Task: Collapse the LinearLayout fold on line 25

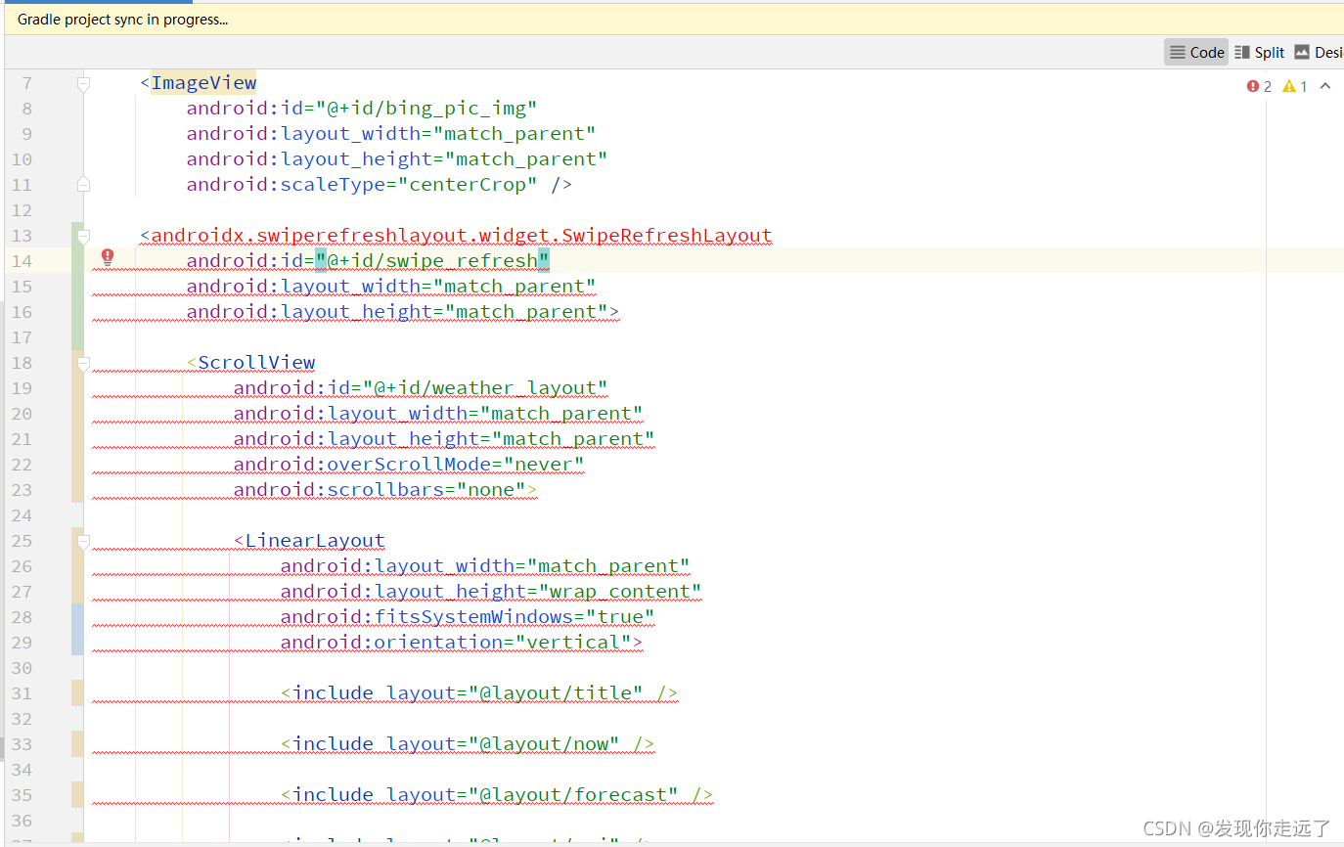Action: point(83,541)
